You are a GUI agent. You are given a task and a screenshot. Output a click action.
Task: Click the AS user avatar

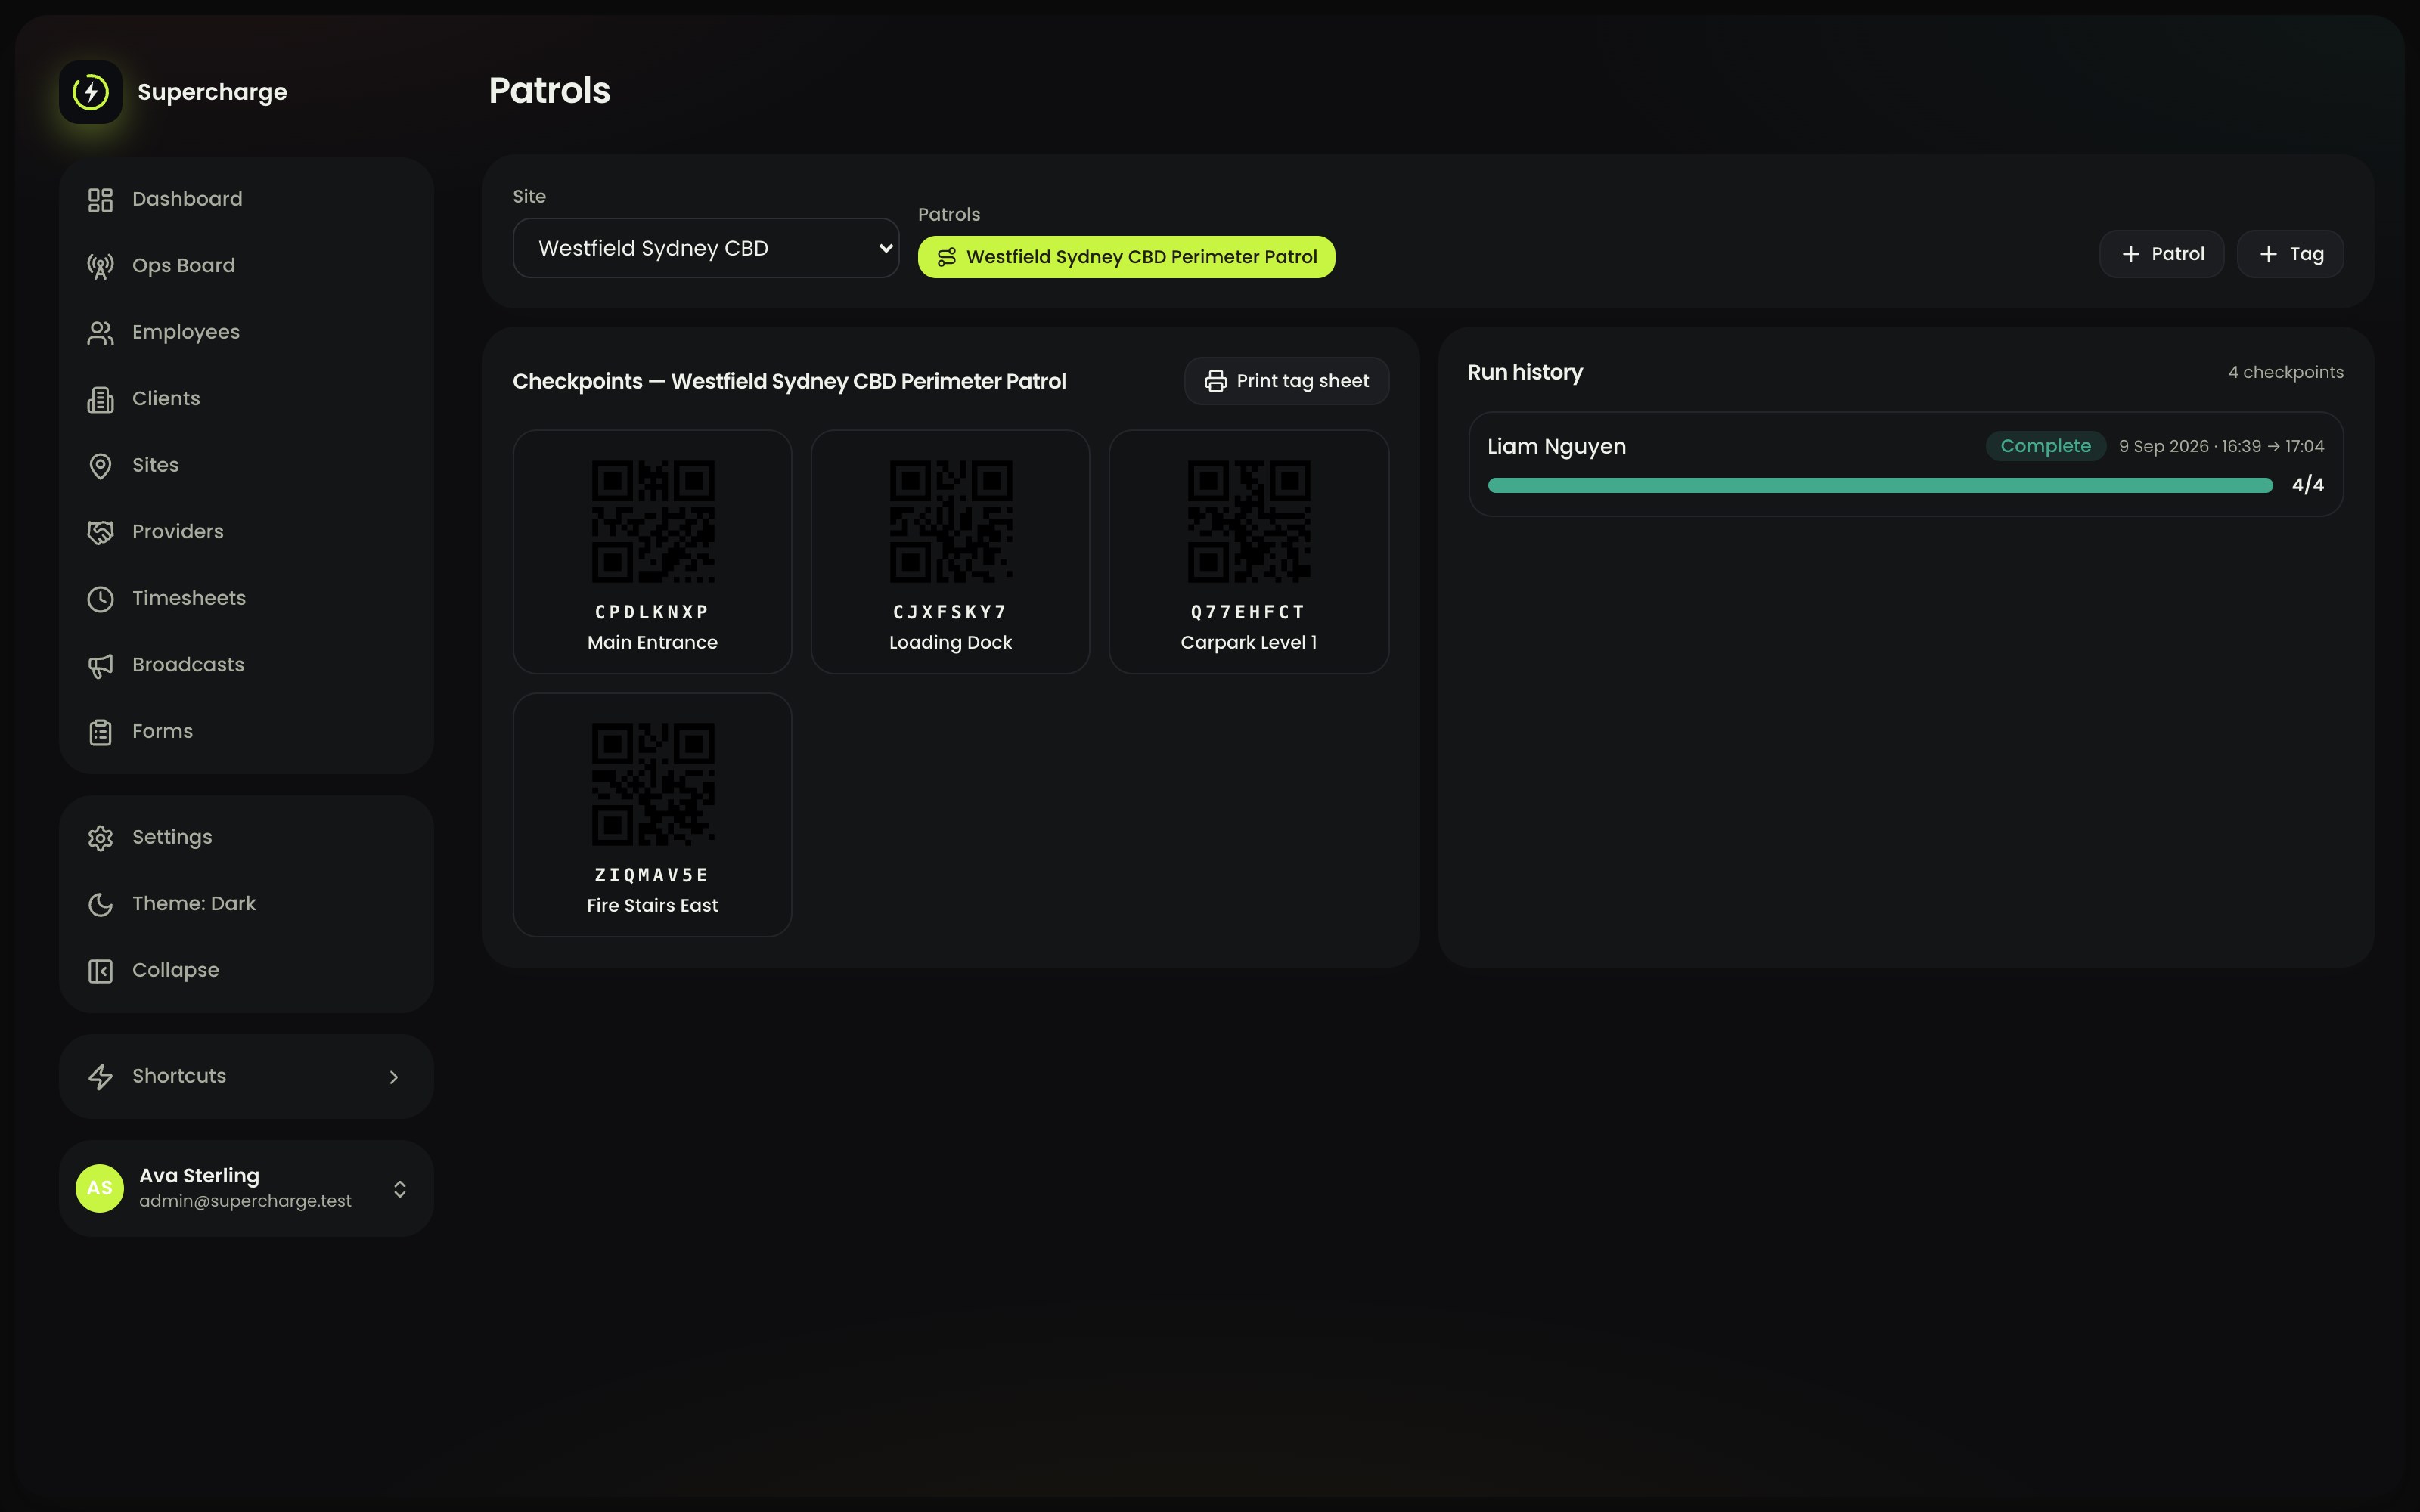click(100, 1188)
